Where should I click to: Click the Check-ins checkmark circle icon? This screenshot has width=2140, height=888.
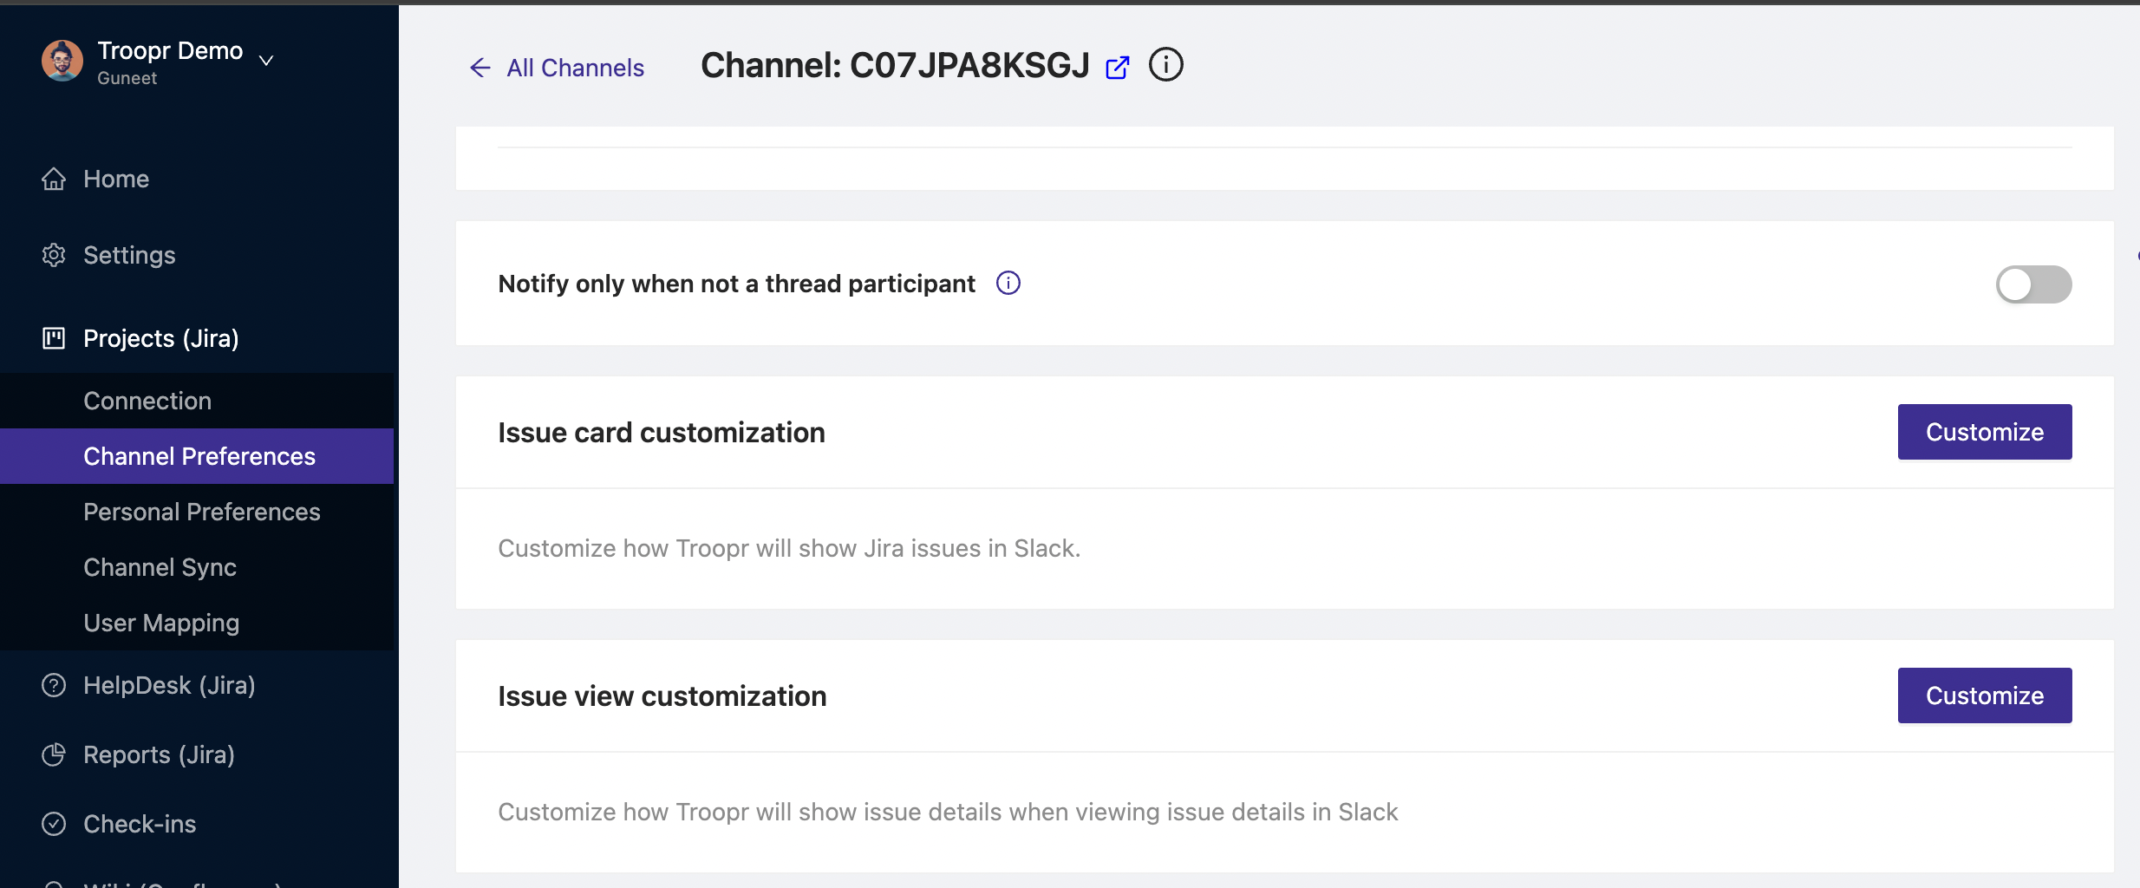pyautogui.click(x=54, y=824)
